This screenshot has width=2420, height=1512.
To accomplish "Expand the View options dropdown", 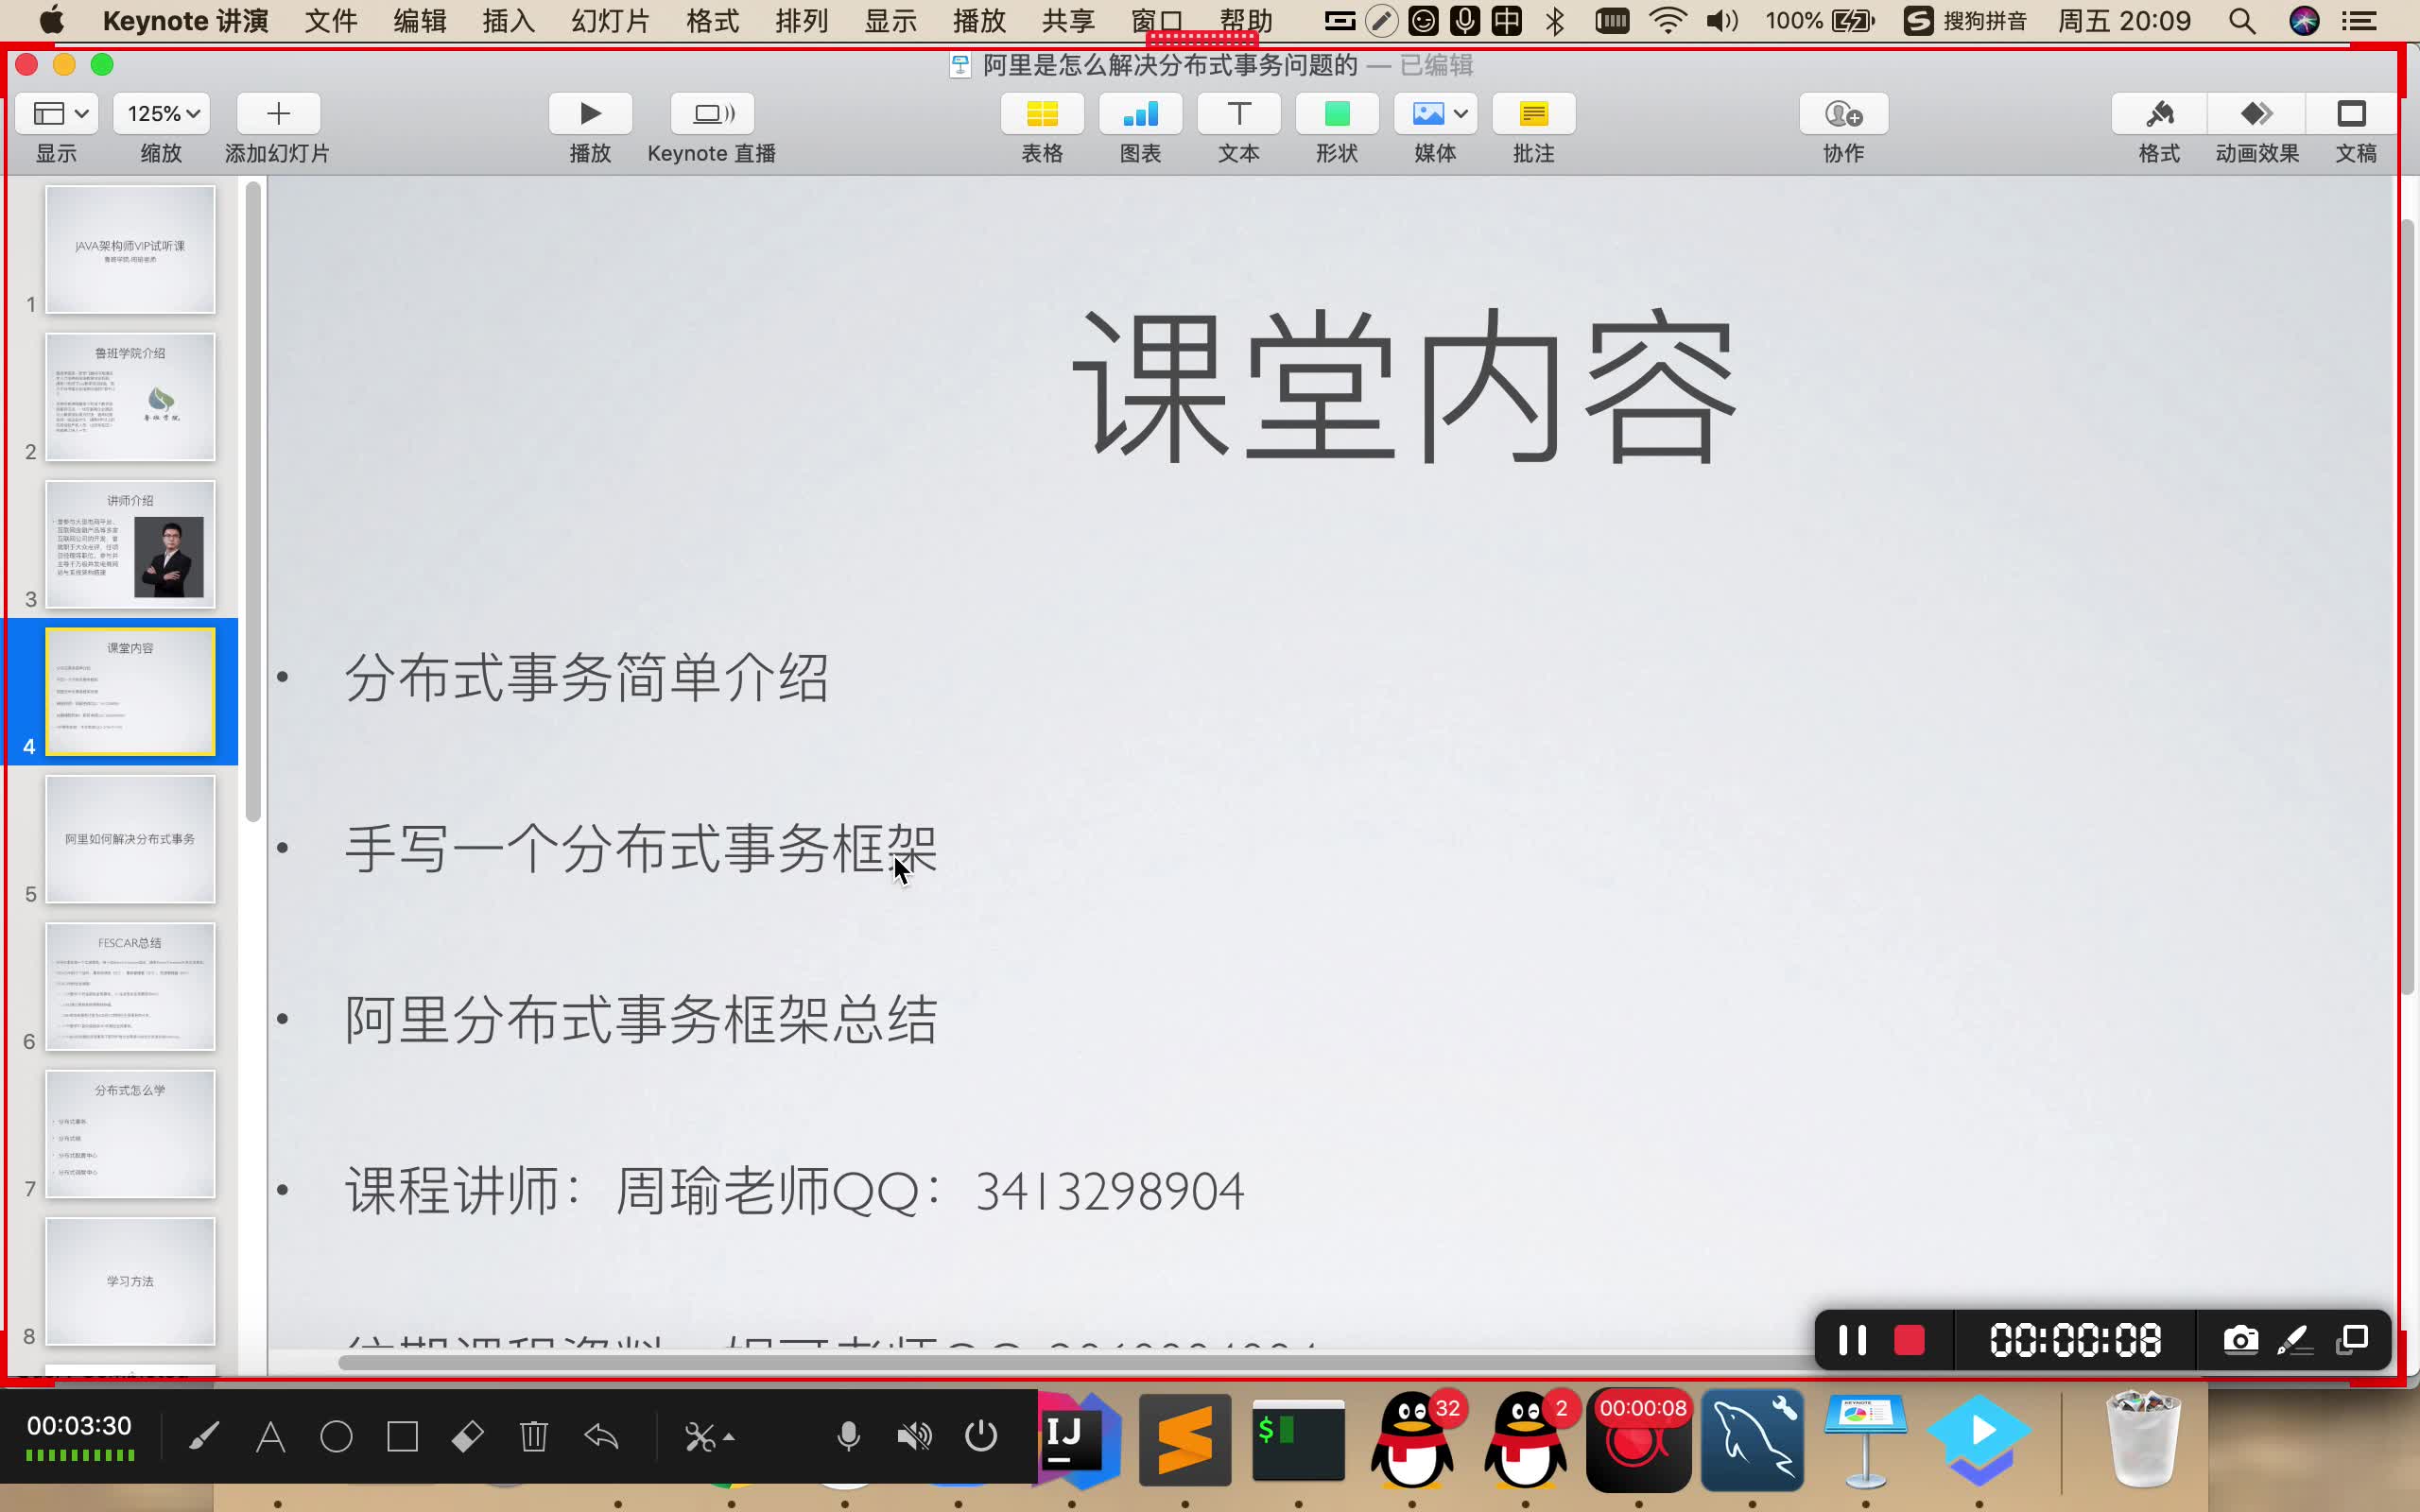I will point(57,114).
